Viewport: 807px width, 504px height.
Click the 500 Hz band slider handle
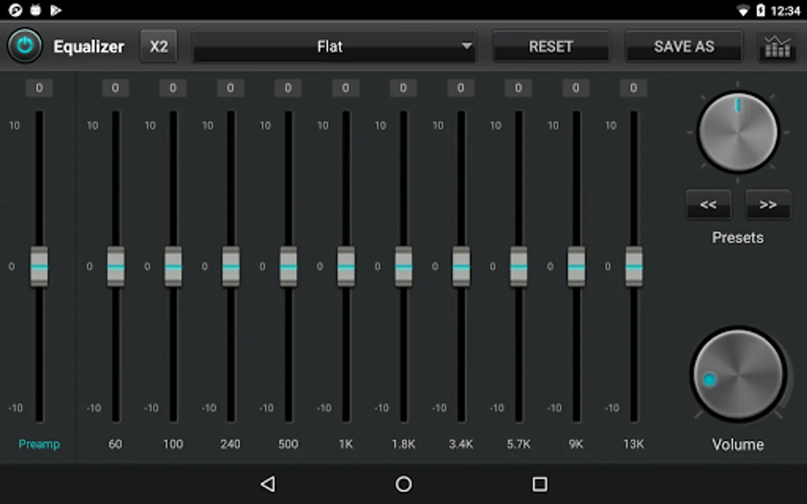pos(288,267)
